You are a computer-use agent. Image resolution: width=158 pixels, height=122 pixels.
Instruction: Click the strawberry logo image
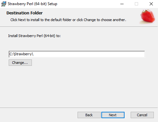coord(148,17)
